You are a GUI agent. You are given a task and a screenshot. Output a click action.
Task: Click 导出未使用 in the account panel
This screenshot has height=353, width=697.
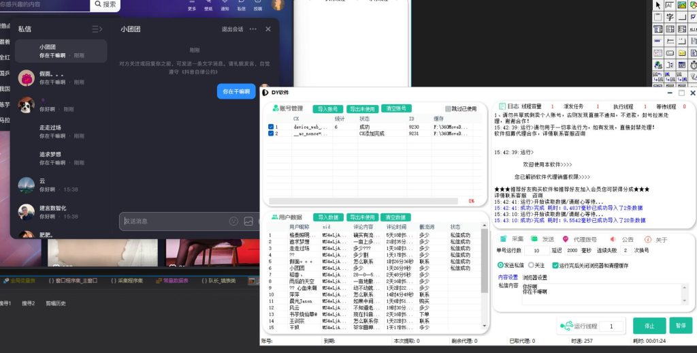362,109
